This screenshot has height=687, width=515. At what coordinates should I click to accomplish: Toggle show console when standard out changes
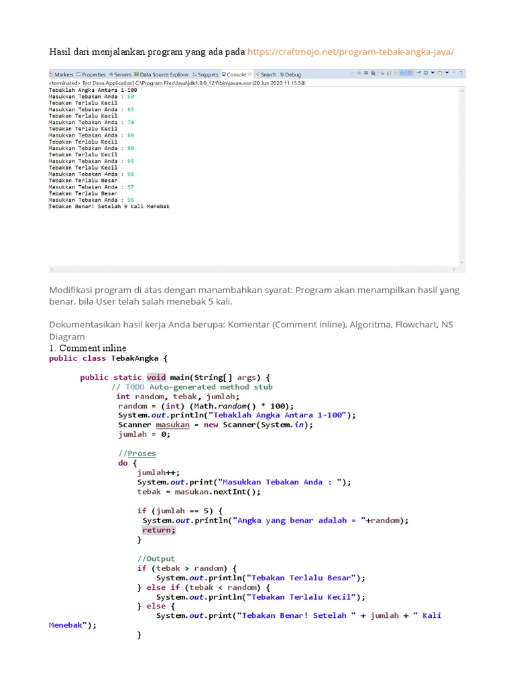click(403, 72)
